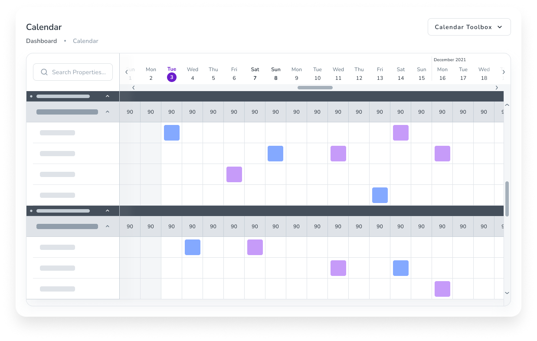Select the Fri 13 date header

(380, 74)
